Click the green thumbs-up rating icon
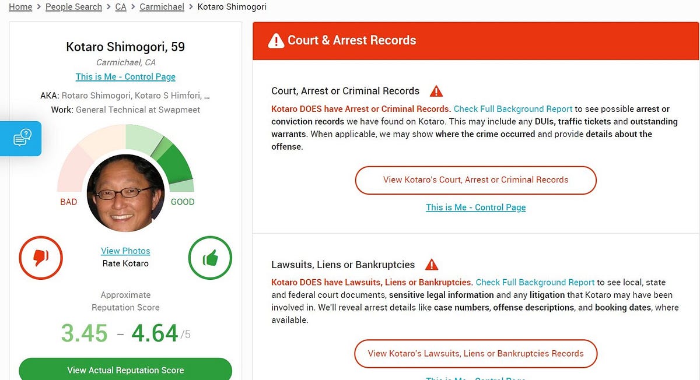This screenshot has width=700, height=380. pyautogui.click(x=210, y=257)
